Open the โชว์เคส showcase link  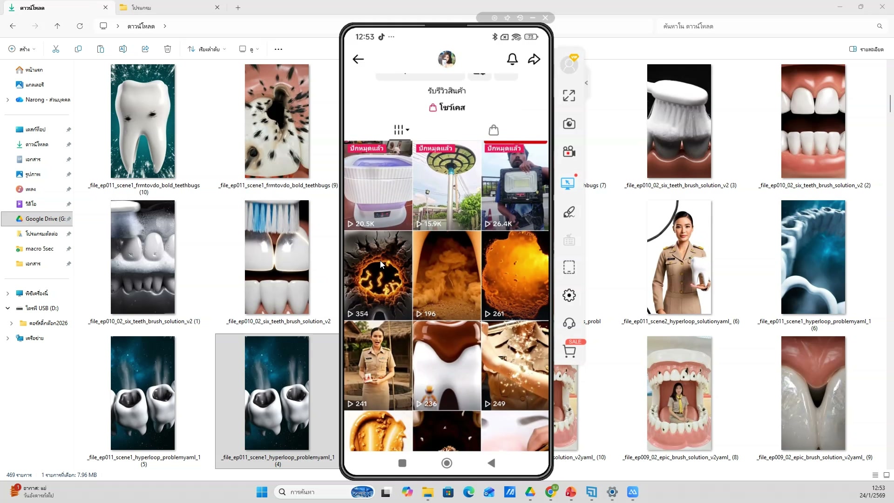pyautogui.click(x=447, y=107)
